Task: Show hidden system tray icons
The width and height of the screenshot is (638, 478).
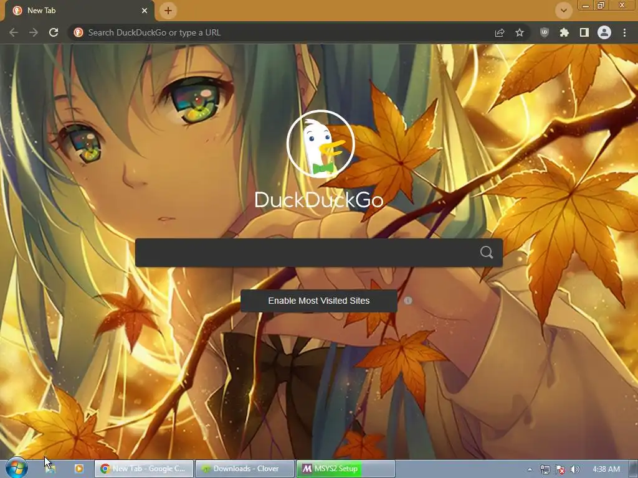Action: pos(530,469)
